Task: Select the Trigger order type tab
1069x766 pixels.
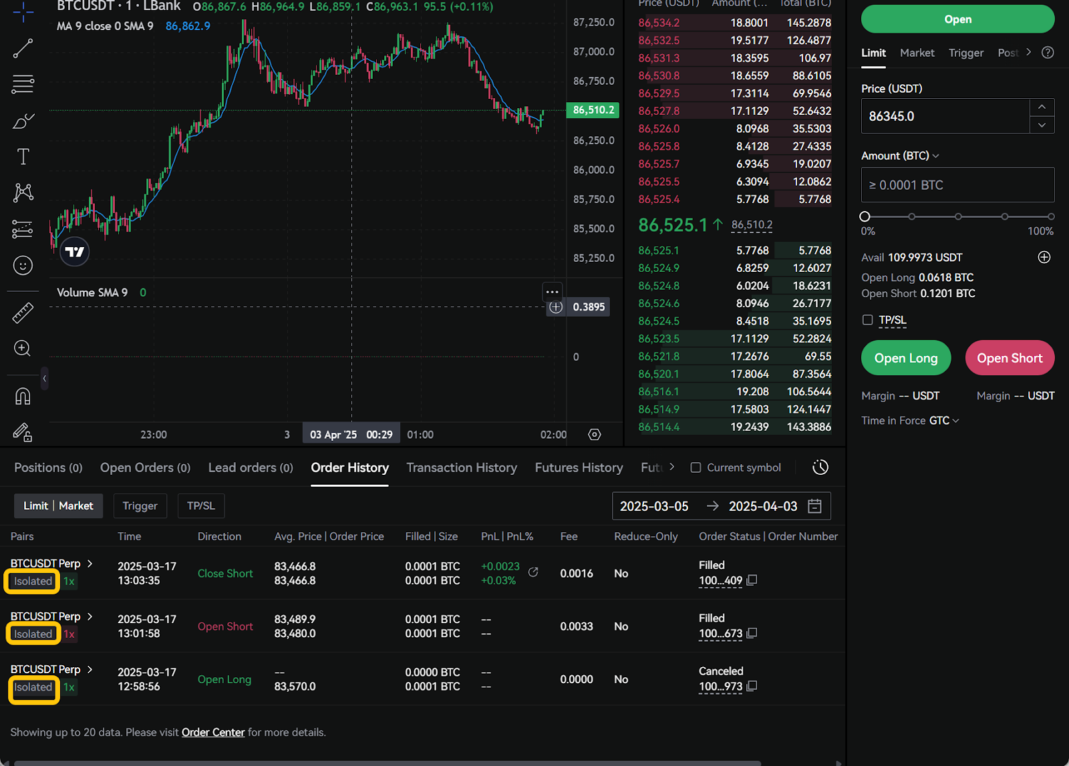Action: point(965,53)
